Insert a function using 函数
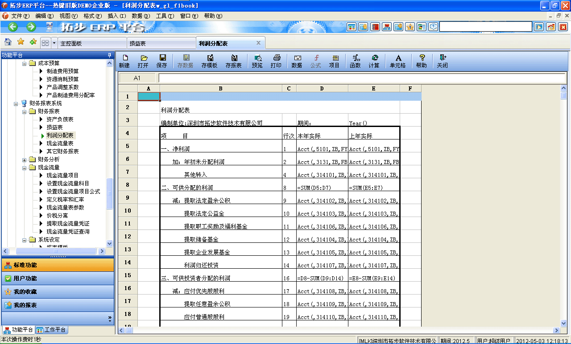 356,61
